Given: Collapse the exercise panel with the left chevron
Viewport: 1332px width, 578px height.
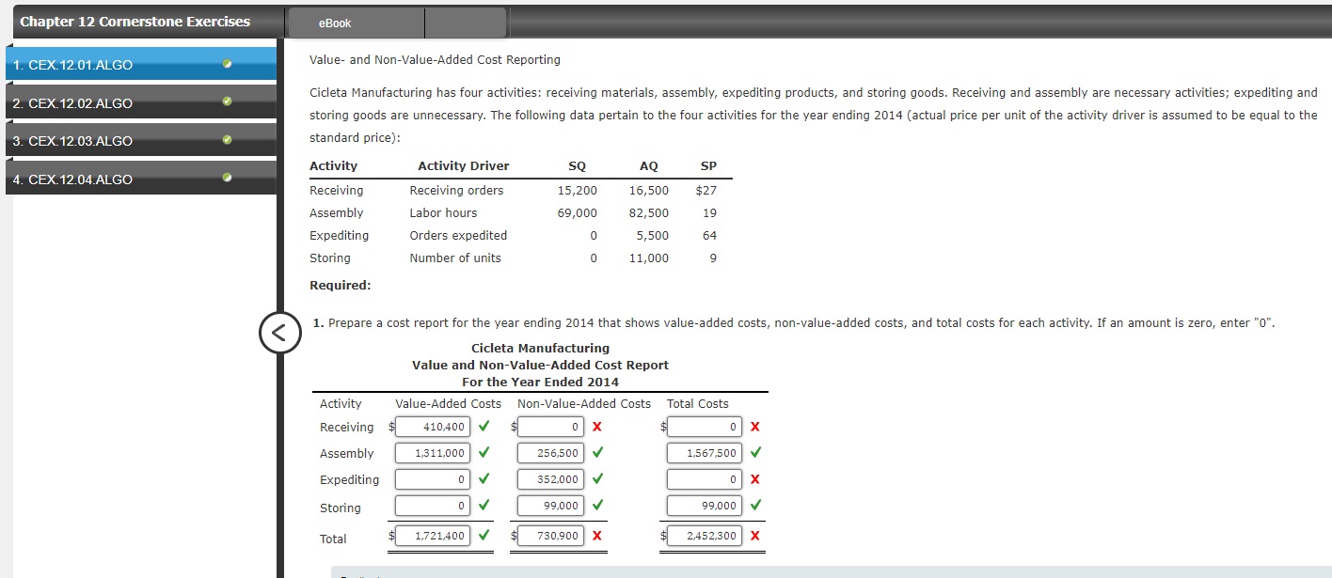Looking at the screenshot, I should [x=280, y=334].
